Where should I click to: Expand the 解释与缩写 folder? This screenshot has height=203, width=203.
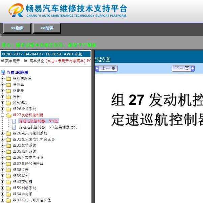click(2, 78)
